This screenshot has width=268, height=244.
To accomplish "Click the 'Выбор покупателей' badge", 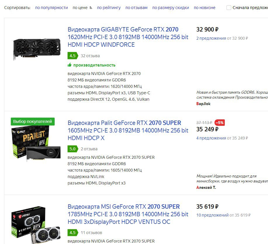I will [x=33, y=121].
